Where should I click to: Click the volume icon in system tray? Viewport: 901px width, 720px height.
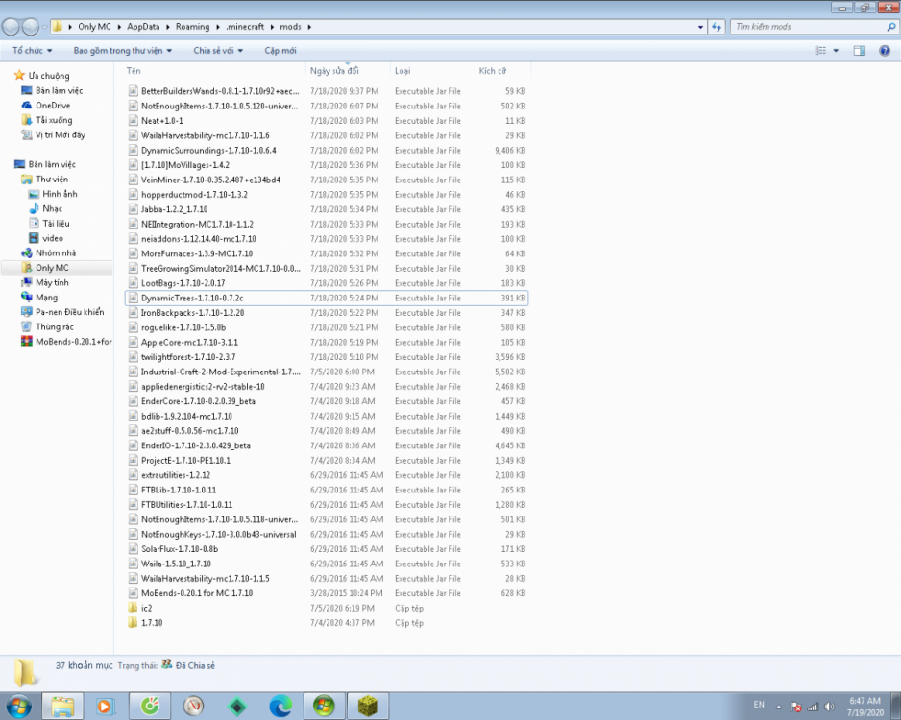click(829, 707)
